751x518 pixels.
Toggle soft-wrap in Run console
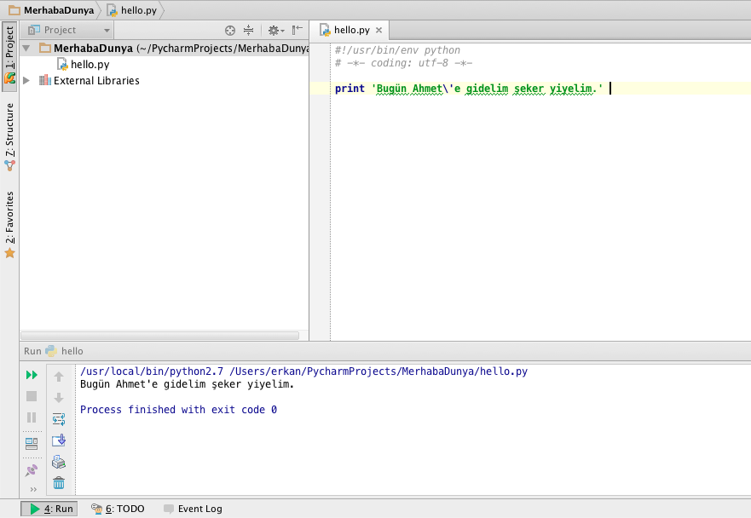(x=59, y=419)
